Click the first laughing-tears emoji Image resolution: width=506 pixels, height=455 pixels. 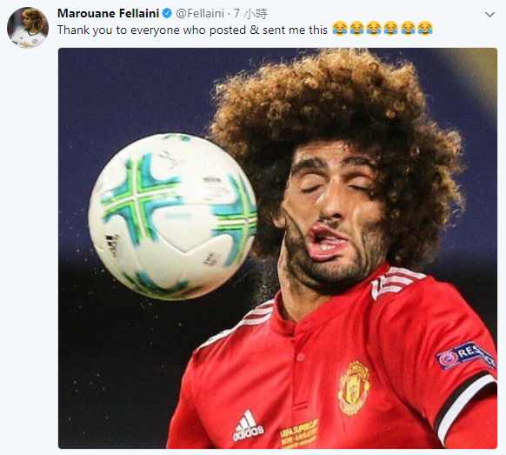(x=339, y=28)
